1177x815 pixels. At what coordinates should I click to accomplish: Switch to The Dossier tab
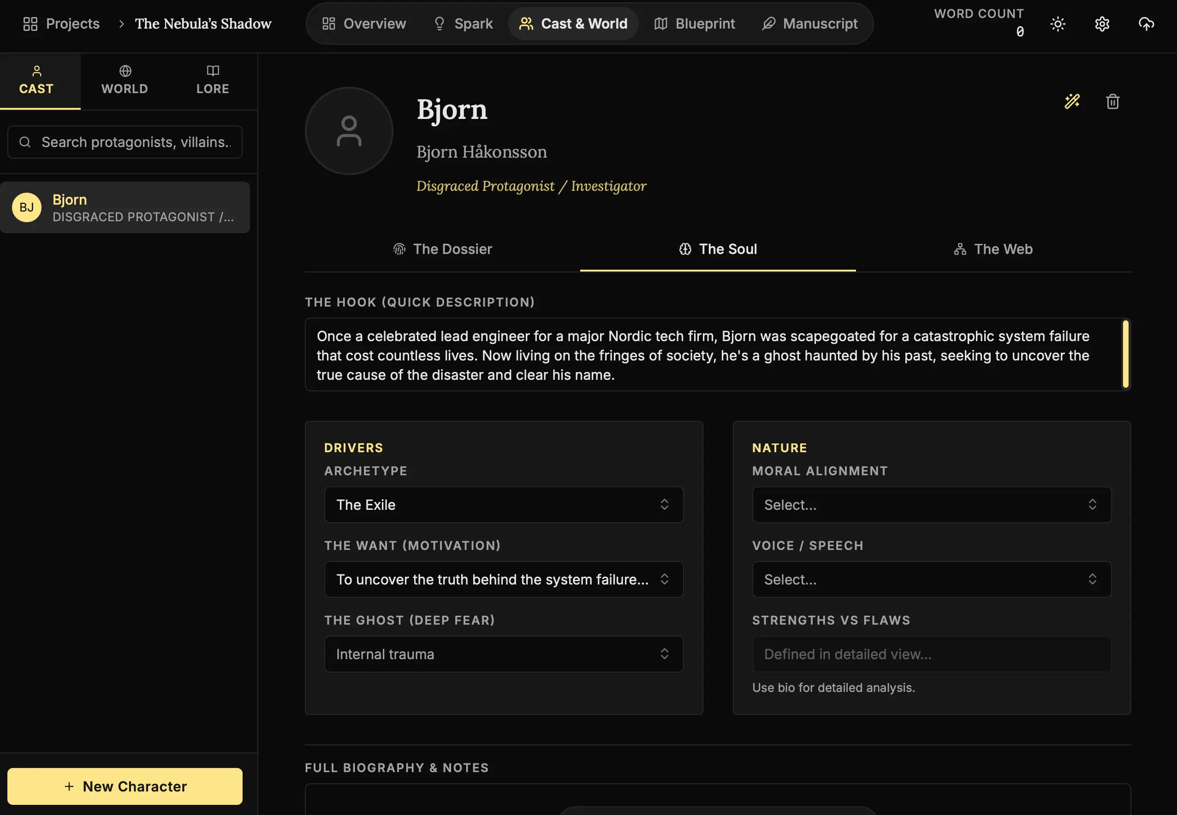(x=442, y=249)
